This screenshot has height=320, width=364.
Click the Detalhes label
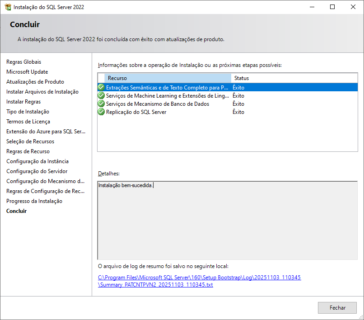[109, 174]
